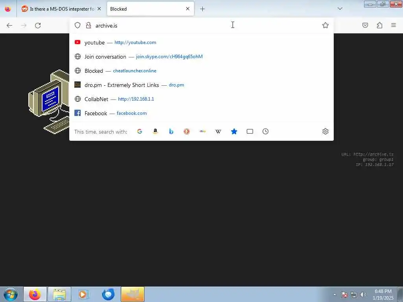The width and height of the screenshot is (403, 302).
Task: Show hidden system tray icons
Action: tap(335, 295)
